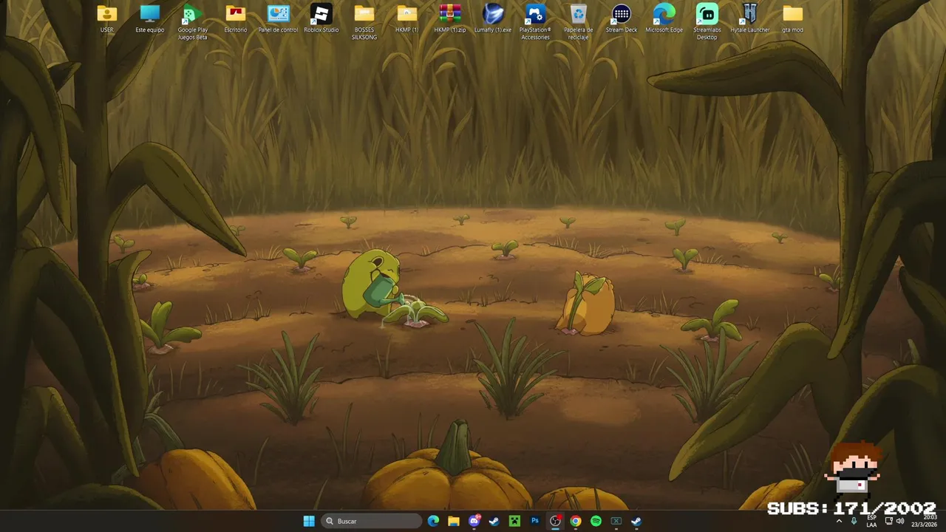Open the Escritorio desktop folder

[236, 18]
